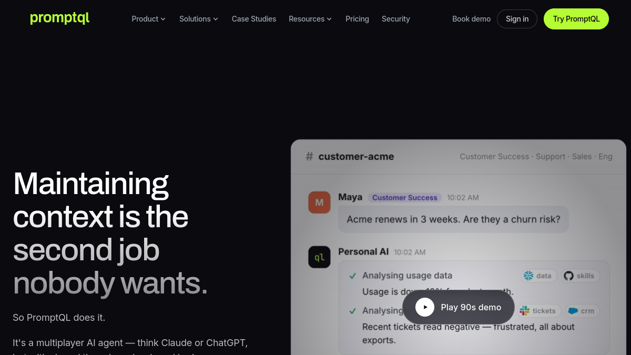Click the Slack tickets chip
631x355 pixels.
(x=540, y=311)
